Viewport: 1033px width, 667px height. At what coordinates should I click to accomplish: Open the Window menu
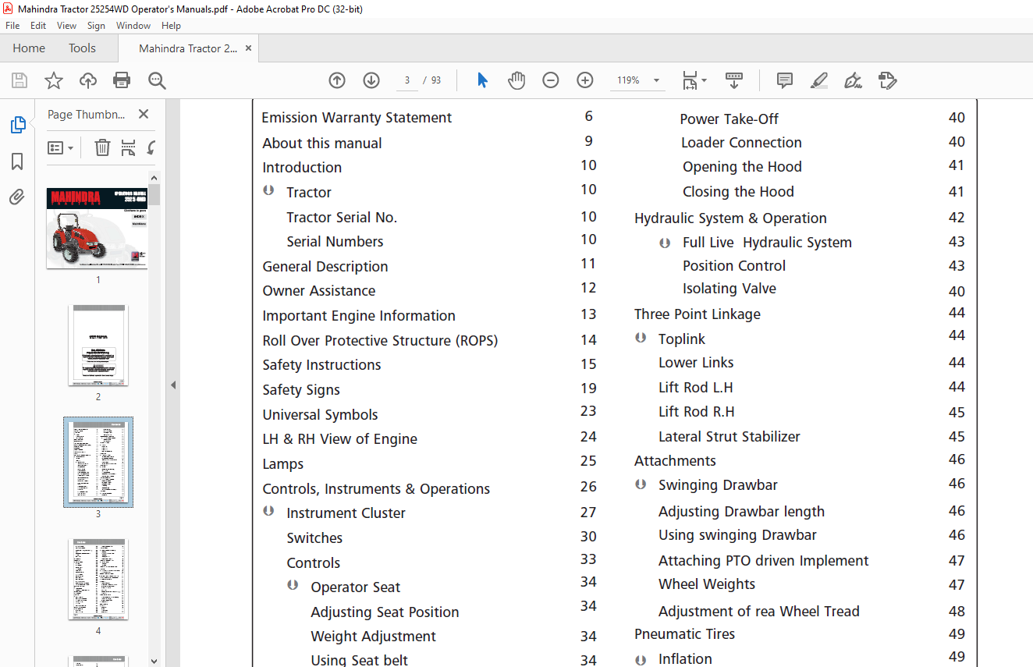[133, 26]
